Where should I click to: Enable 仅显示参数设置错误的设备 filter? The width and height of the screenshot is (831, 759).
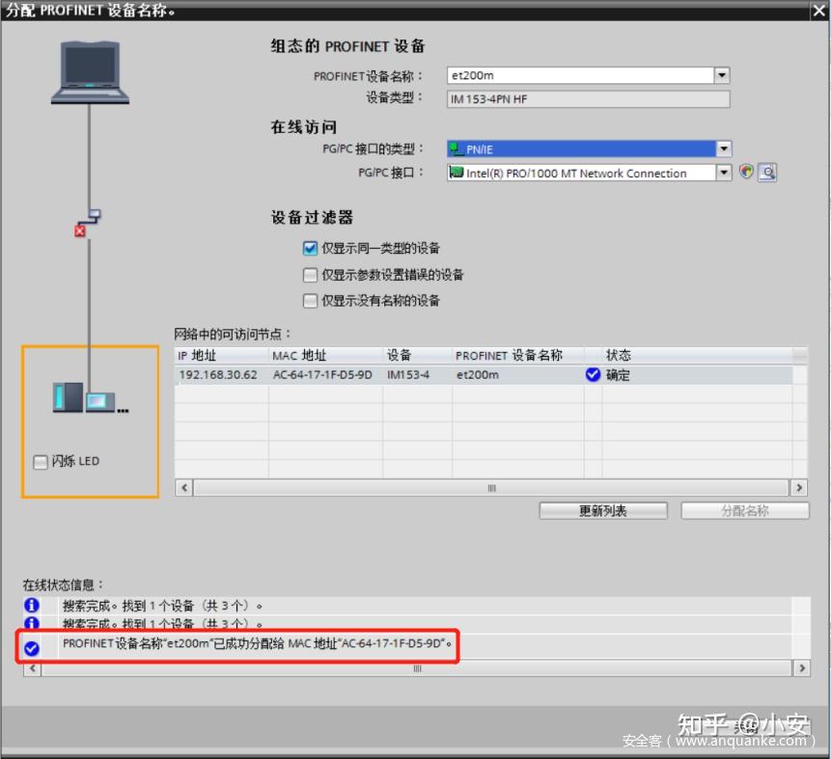310,275
